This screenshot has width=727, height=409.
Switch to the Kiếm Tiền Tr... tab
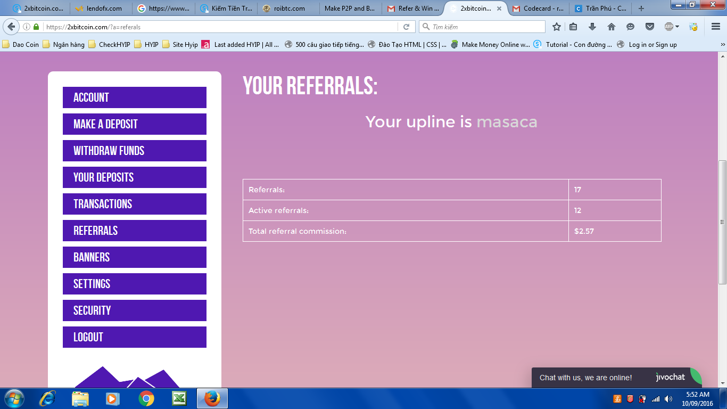[227, 9]
